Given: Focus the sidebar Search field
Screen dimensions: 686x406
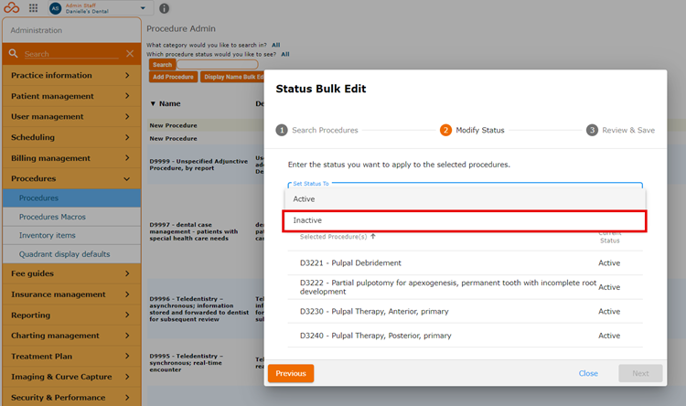Looking at the screenshot, I should [x=71, y=54].
